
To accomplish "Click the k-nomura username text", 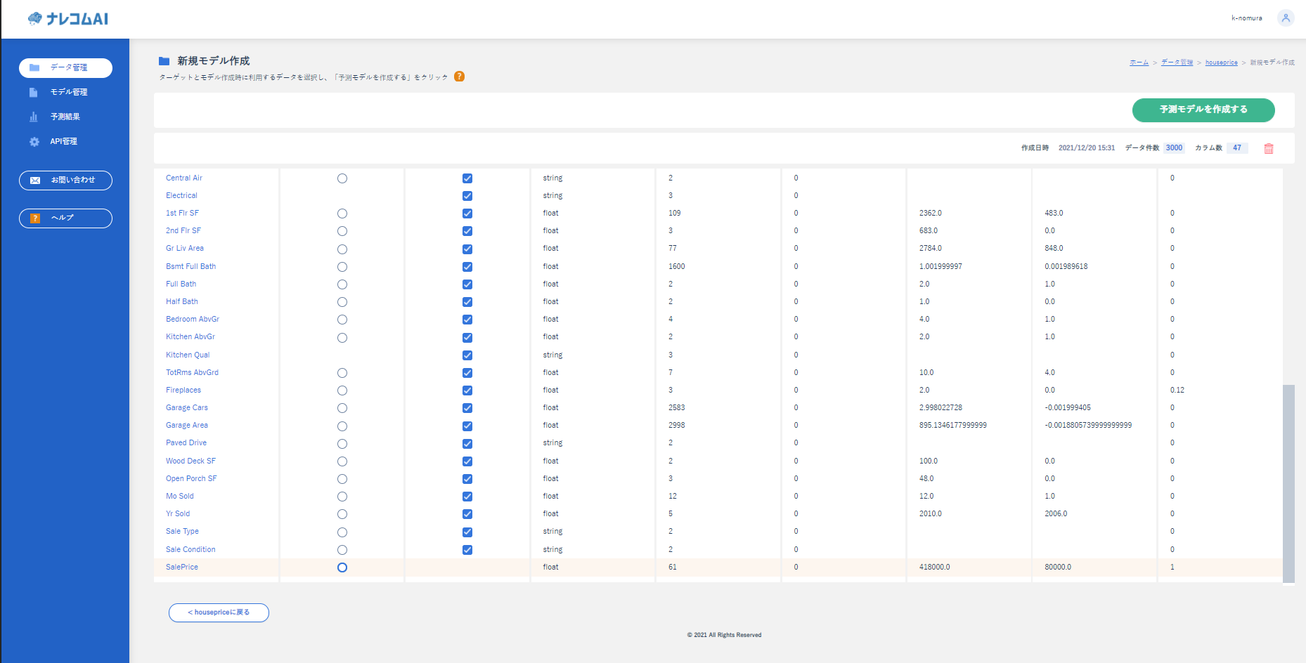I will click(x=1247, y=18).
